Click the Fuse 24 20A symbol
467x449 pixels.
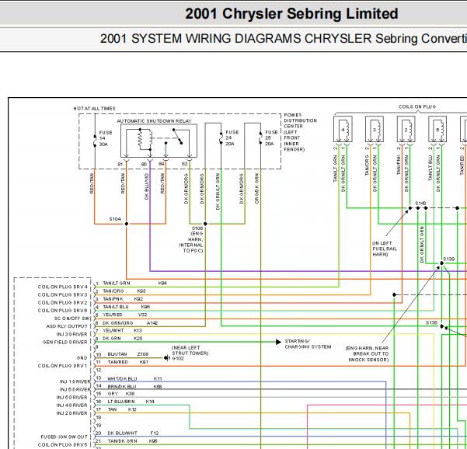click(221, 138)
